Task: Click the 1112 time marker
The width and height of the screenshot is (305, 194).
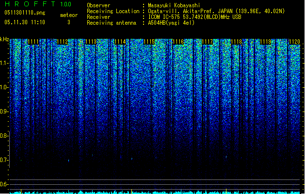Action: [x=62, y=42]
